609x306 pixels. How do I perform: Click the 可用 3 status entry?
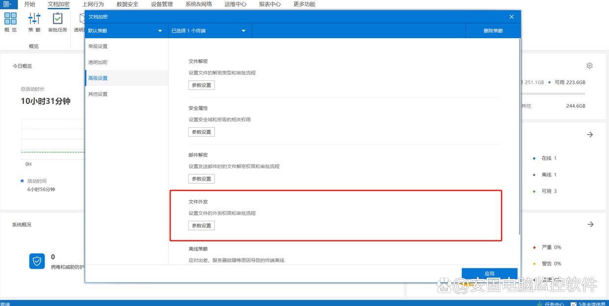(545, 191)
